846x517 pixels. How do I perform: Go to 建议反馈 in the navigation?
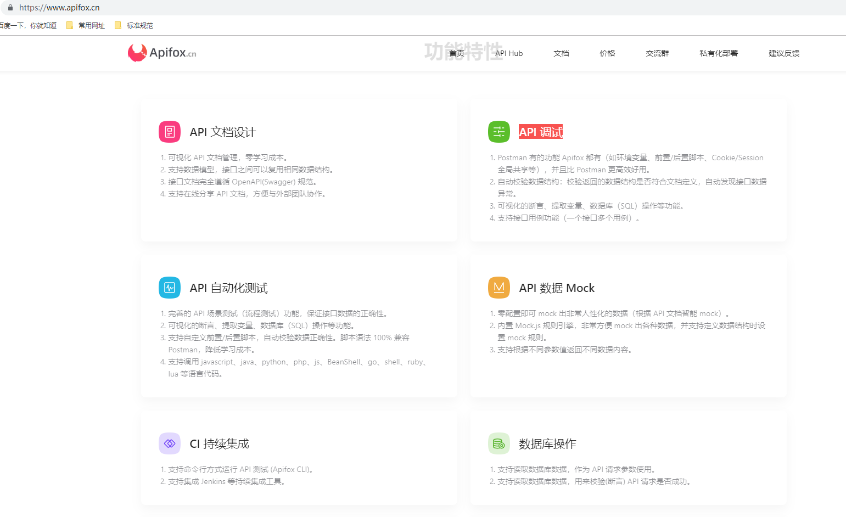(784, 53)
